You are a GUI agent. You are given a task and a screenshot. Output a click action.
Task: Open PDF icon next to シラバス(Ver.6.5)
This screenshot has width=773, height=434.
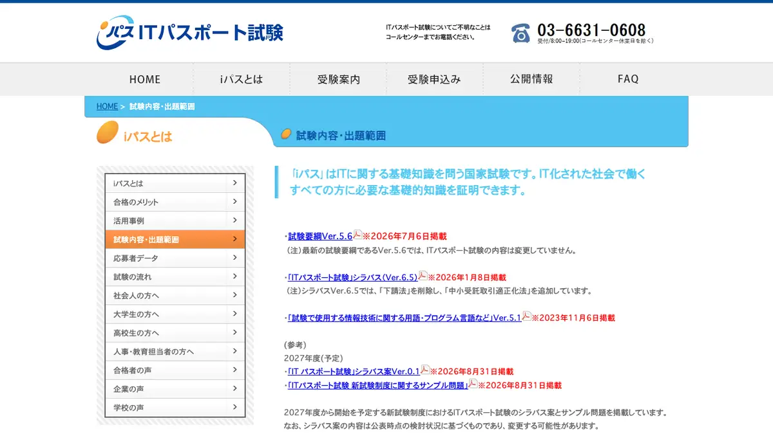[423, 276]
